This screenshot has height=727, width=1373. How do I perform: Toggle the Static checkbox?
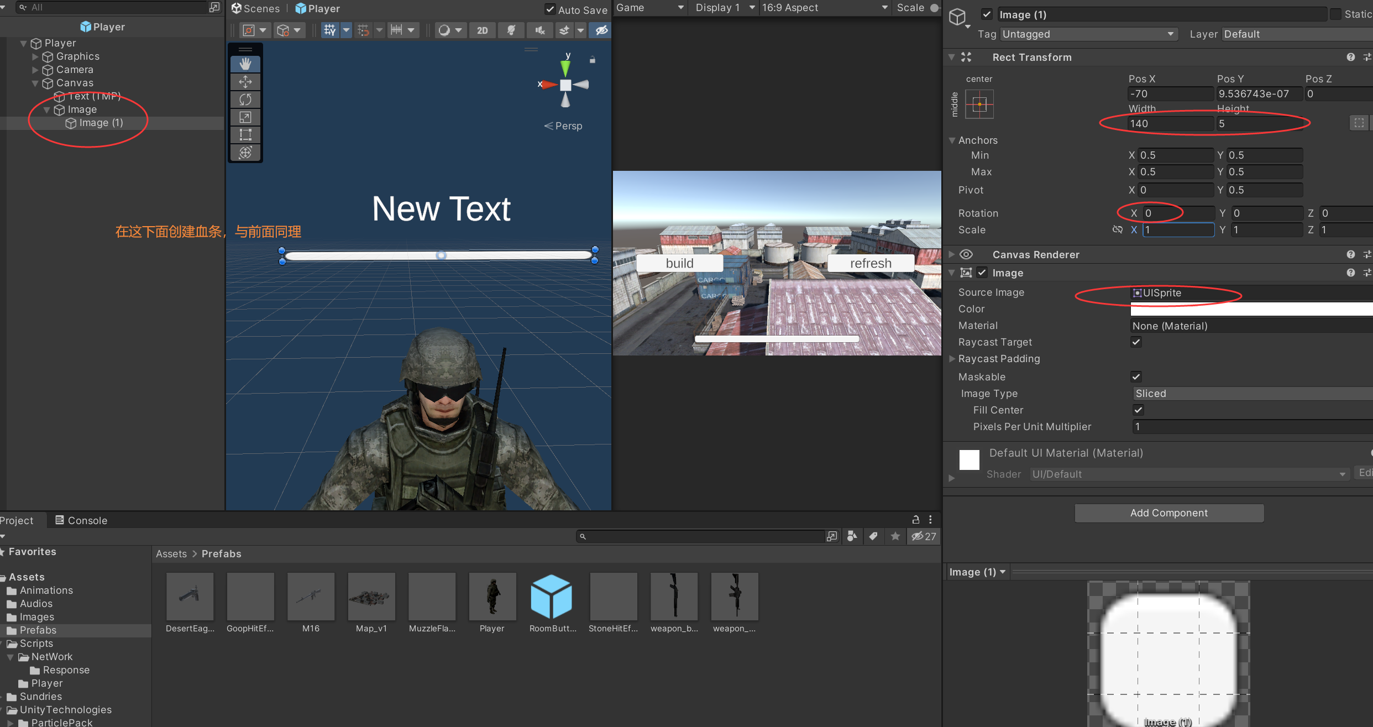click(x=1335, y=14)
